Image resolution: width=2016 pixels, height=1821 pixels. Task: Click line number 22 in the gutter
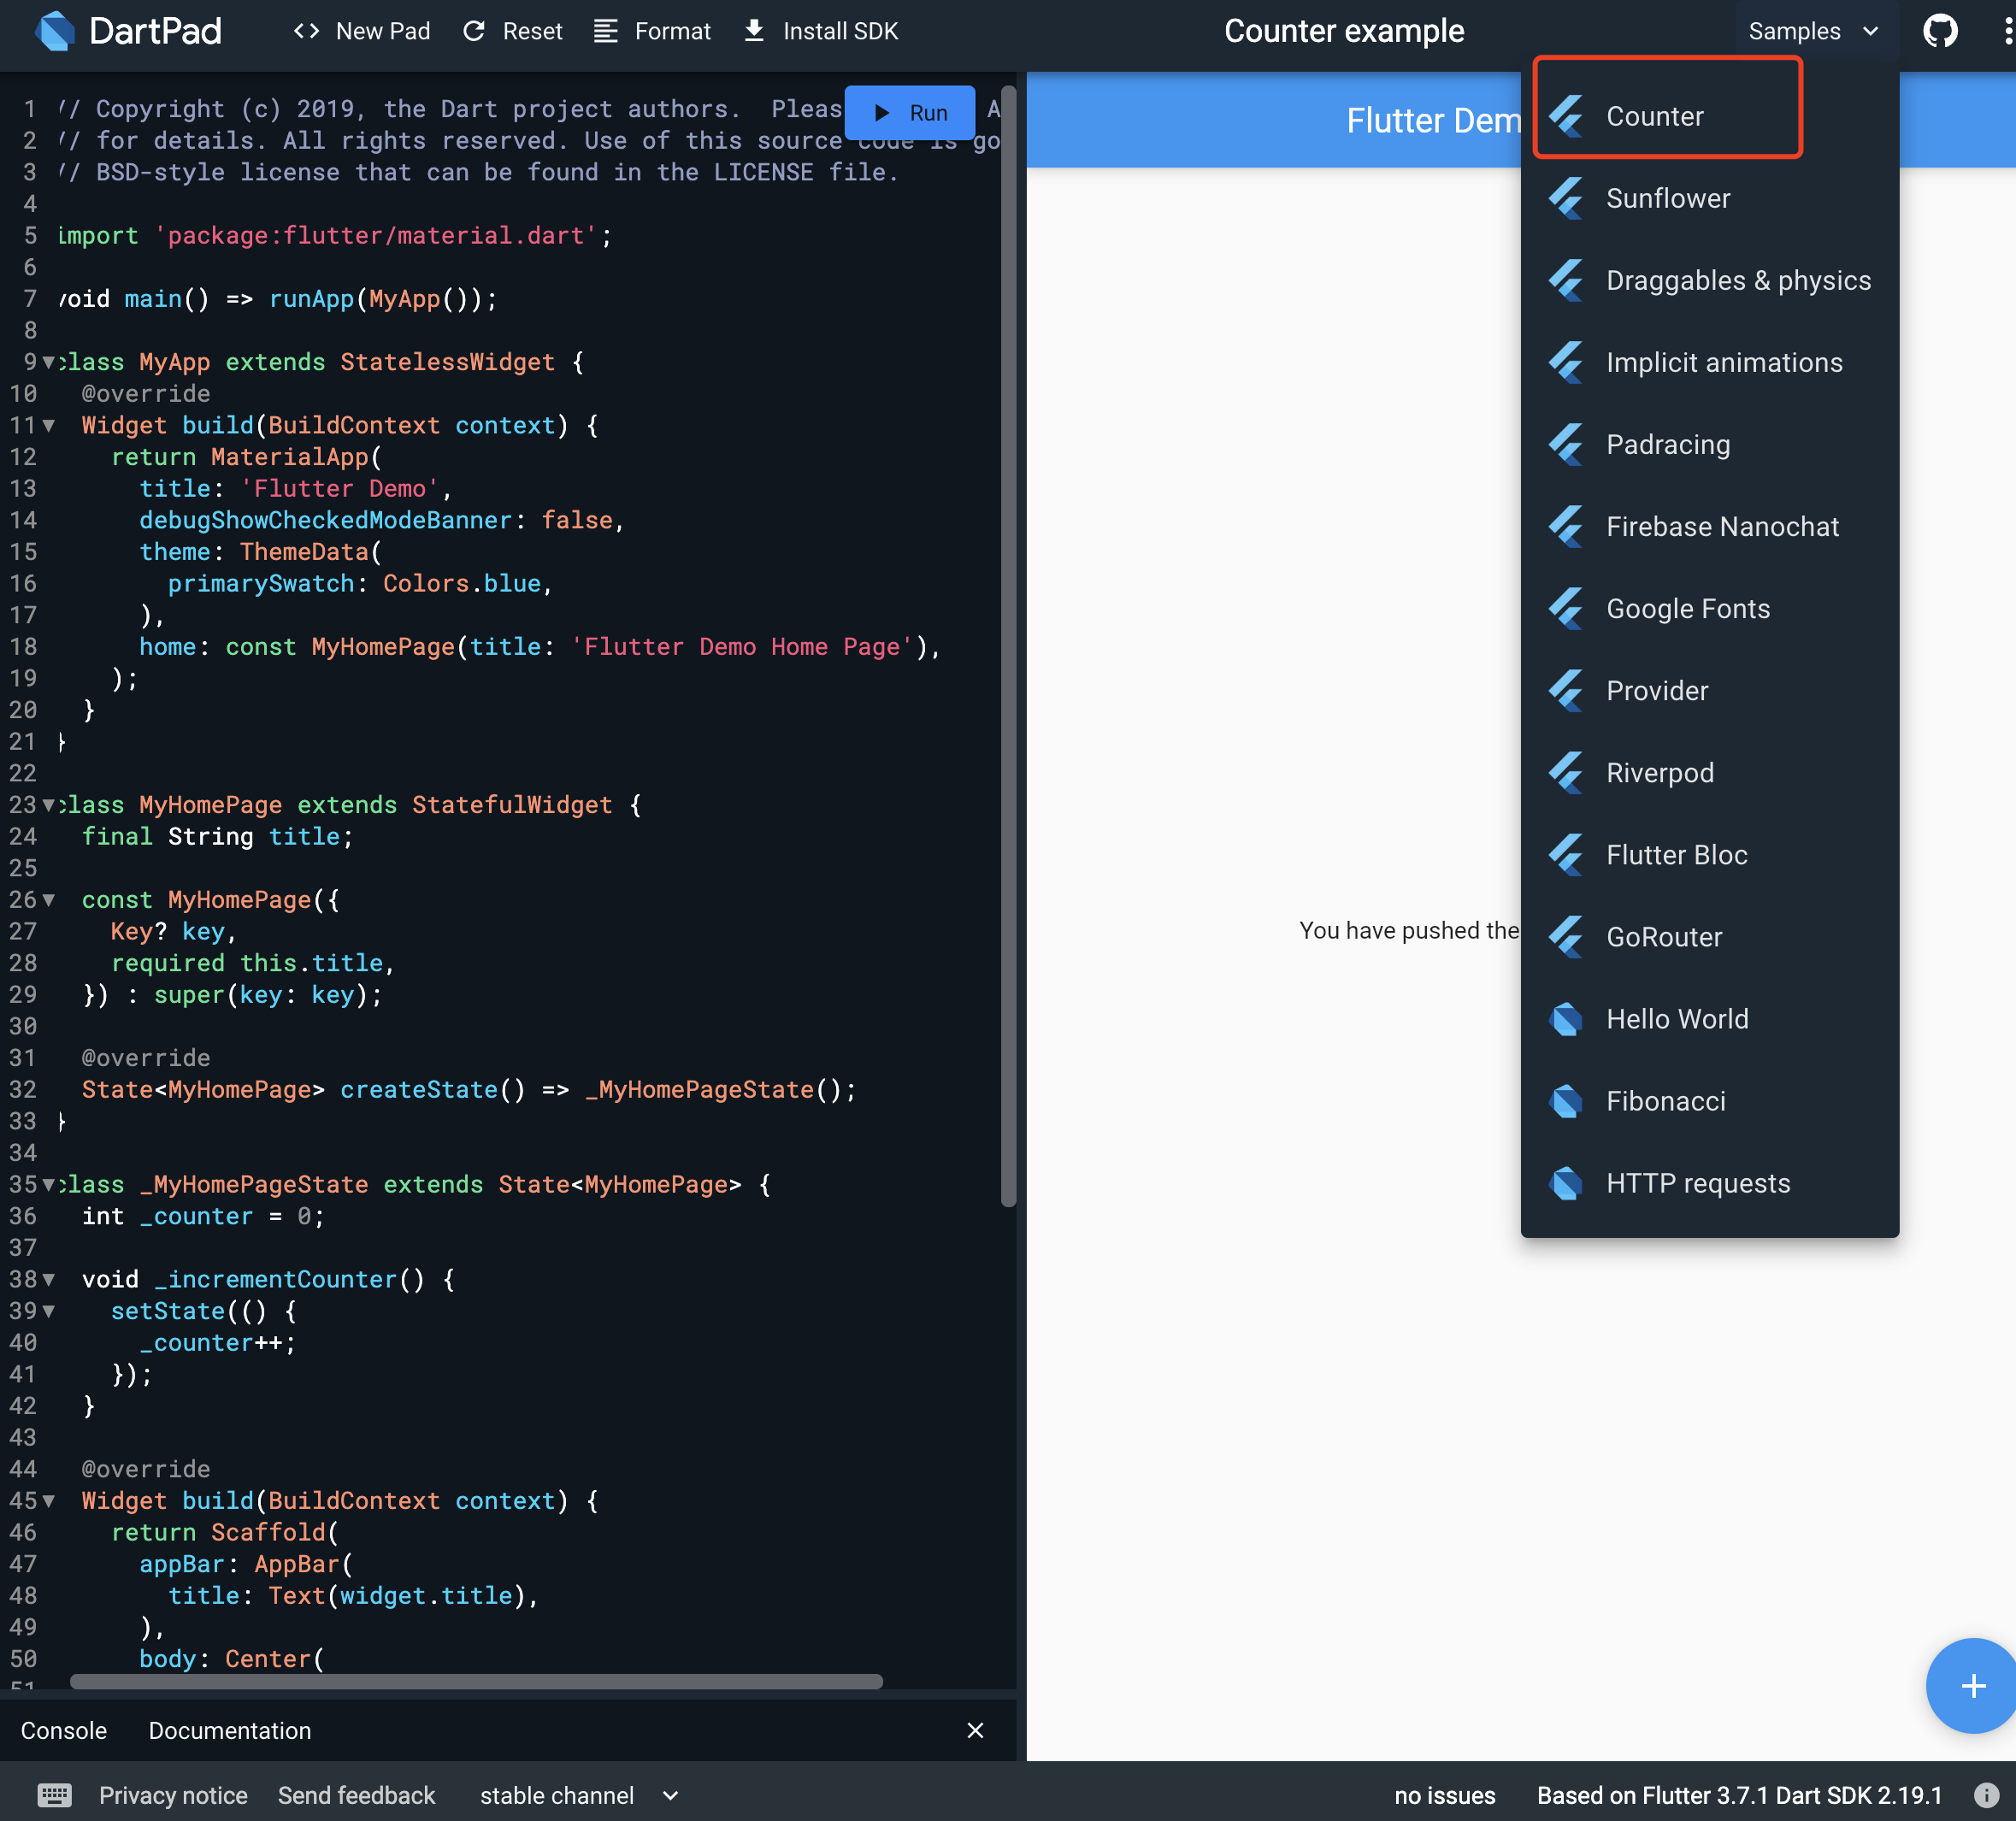[23, 773]
